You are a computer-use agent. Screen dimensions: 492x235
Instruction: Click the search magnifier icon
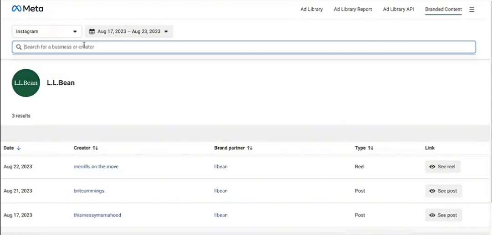tap(18, 47)
